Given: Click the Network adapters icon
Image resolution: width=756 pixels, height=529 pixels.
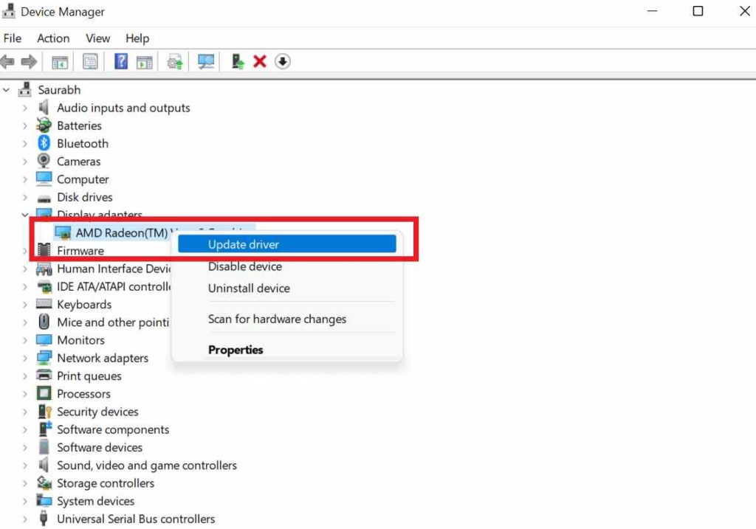Looking at the screenshot, I should point(44,358).
